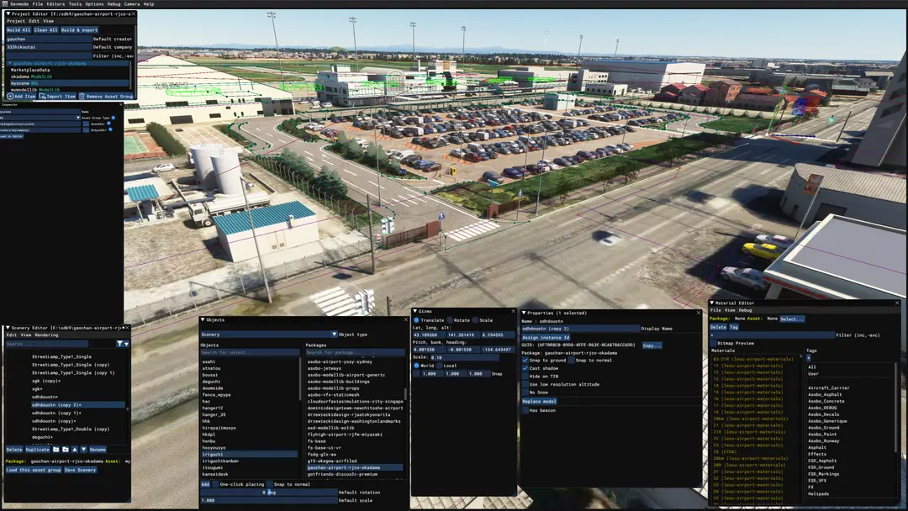The height and width of the screenshot is (511, 908).
Task: Open the Debug menu in Material Editor
Action: coord(745,310)
